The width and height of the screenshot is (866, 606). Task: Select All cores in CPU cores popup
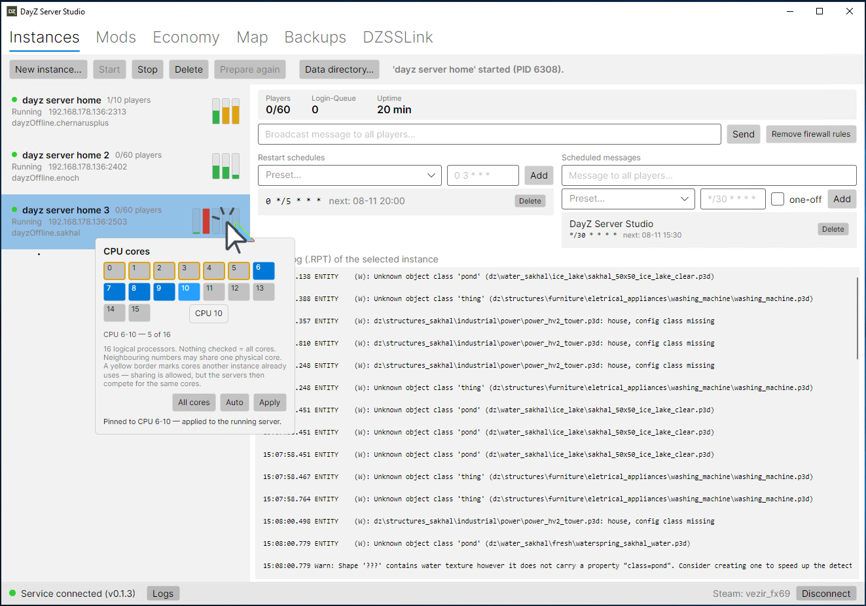point(194,402)
